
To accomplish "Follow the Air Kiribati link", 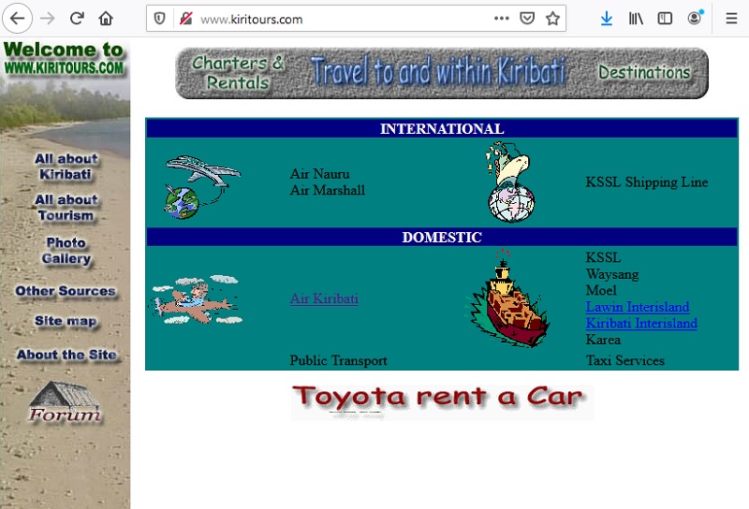I will click(x=324, y=298).
